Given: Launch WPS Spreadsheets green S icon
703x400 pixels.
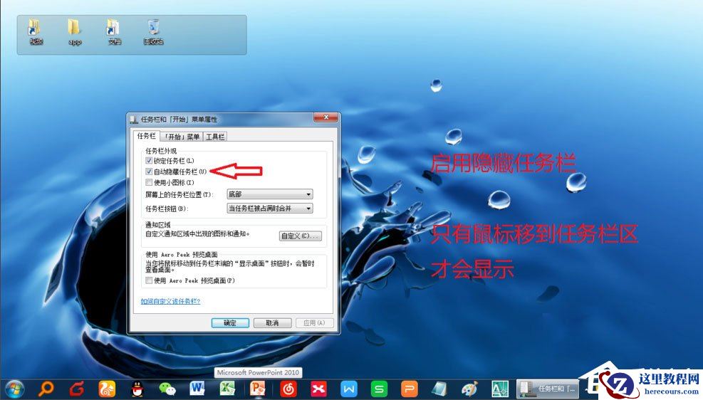Looking at the screenshot, I should (x=380, y=389).
